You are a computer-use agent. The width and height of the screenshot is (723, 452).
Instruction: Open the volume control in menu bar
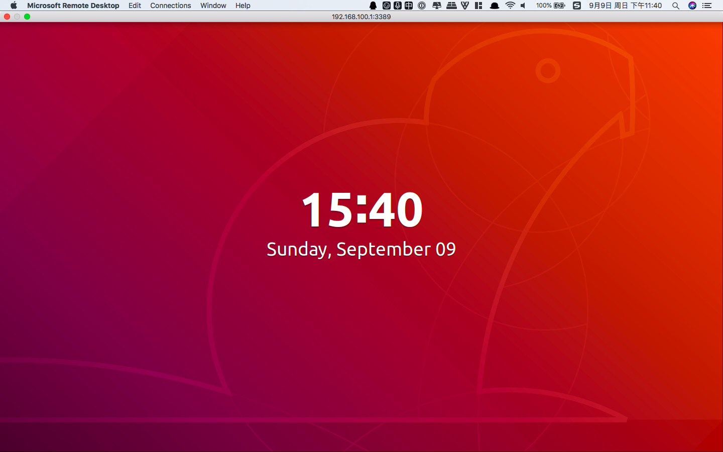(523, 6)
